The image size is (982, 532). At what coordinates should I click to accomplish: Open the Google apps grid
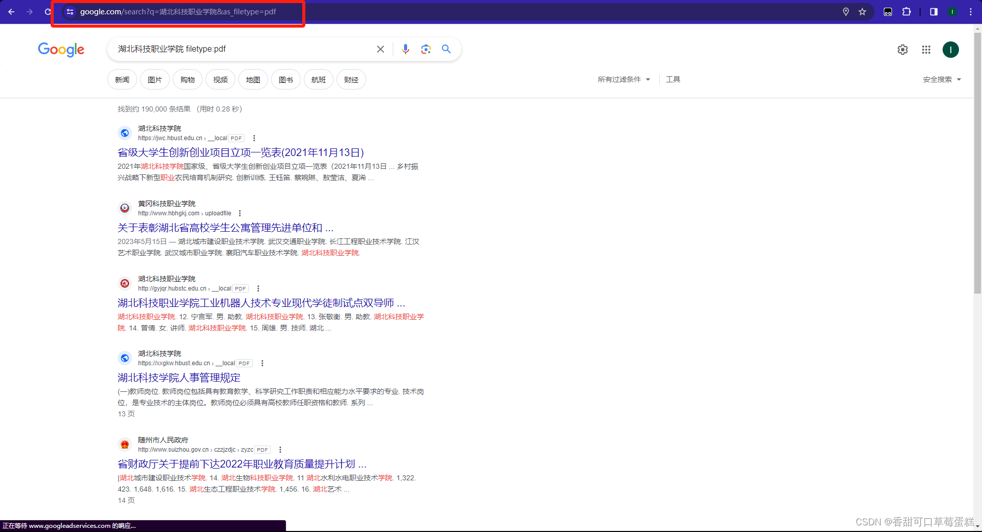(926, 50)
